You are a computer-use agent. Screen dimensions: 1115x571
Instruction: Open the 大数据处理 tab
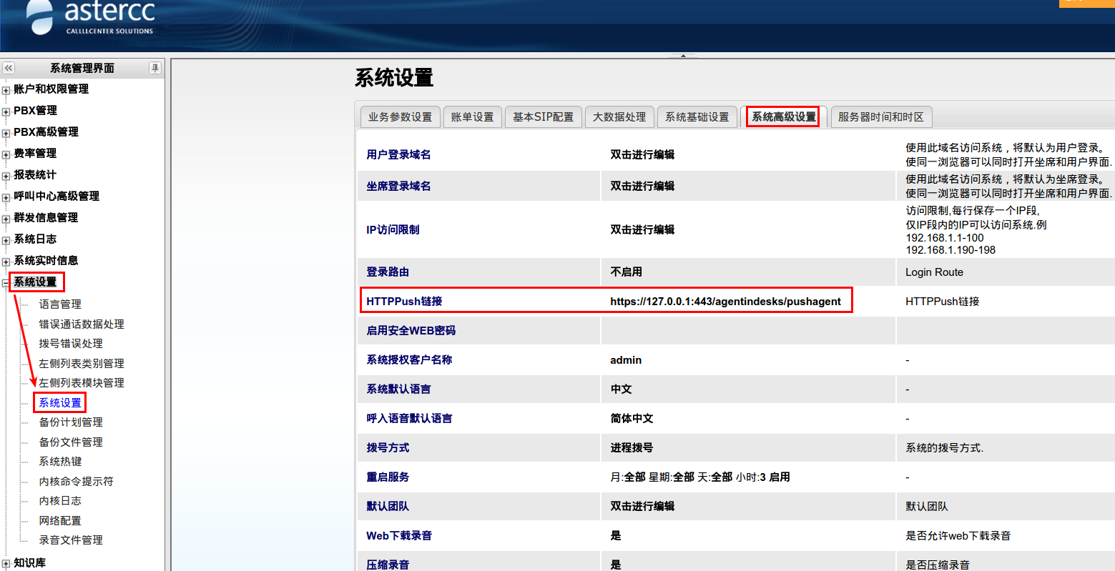coord(619,117)
